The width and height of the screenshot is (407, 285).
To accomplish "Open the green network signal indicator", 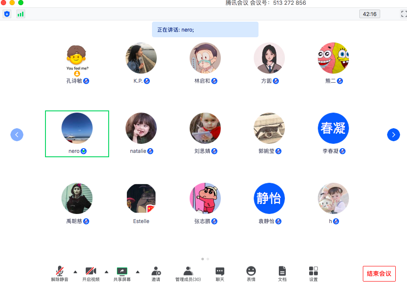I will tap(20, 14).
